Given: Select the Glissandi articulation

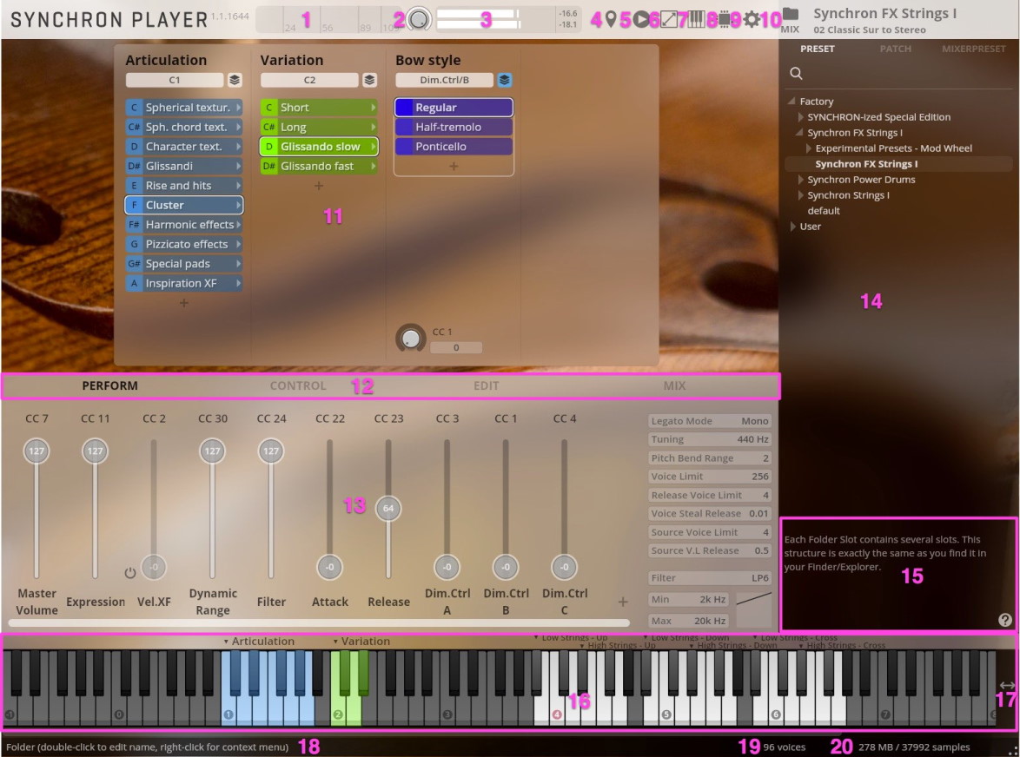Looking at the screenshot, I should (184, 167).
